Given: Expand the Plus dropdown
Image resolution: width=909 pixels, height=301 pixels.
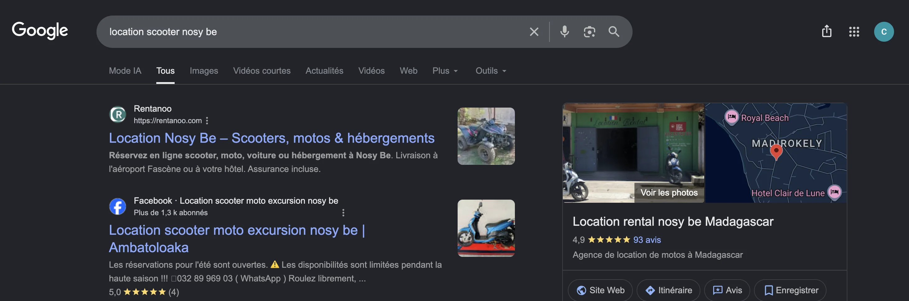Looking at the screenshot, I should (445, 71).
